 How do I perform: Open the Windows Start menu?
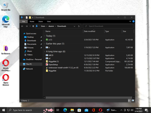point(4,110)
